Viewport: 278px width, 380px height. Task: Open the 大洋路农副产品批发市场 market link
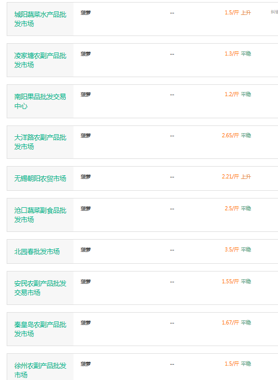40,142
